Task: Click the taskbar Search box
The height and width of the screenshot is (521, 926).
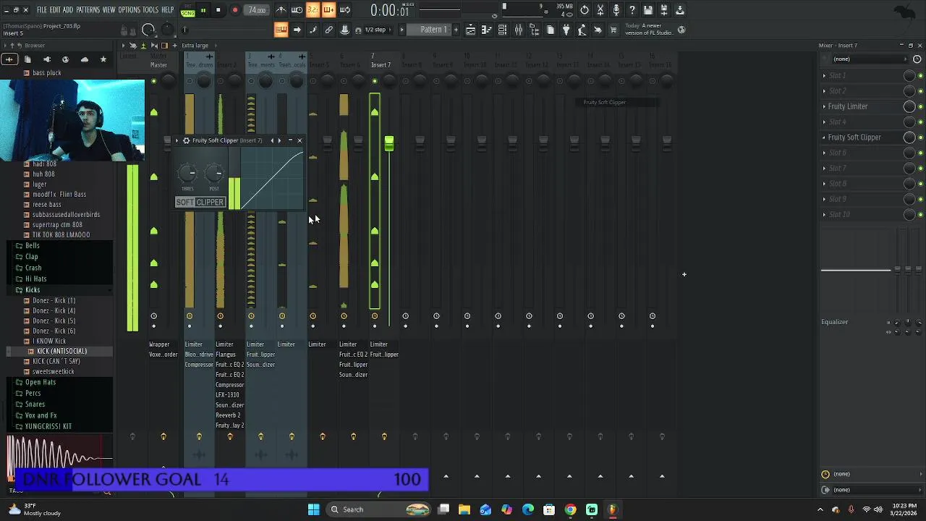Action: pyautogui.click(x=378, y=509)
